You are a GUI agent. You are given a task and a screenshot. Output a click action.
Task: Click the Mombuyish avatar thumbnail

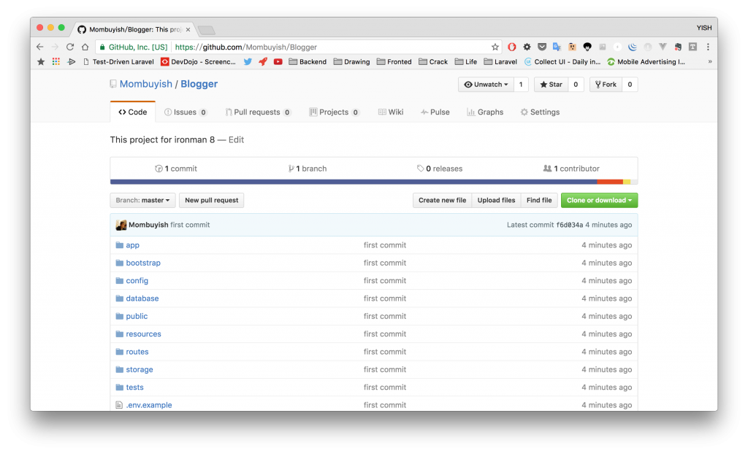click(x=121, y=225)
